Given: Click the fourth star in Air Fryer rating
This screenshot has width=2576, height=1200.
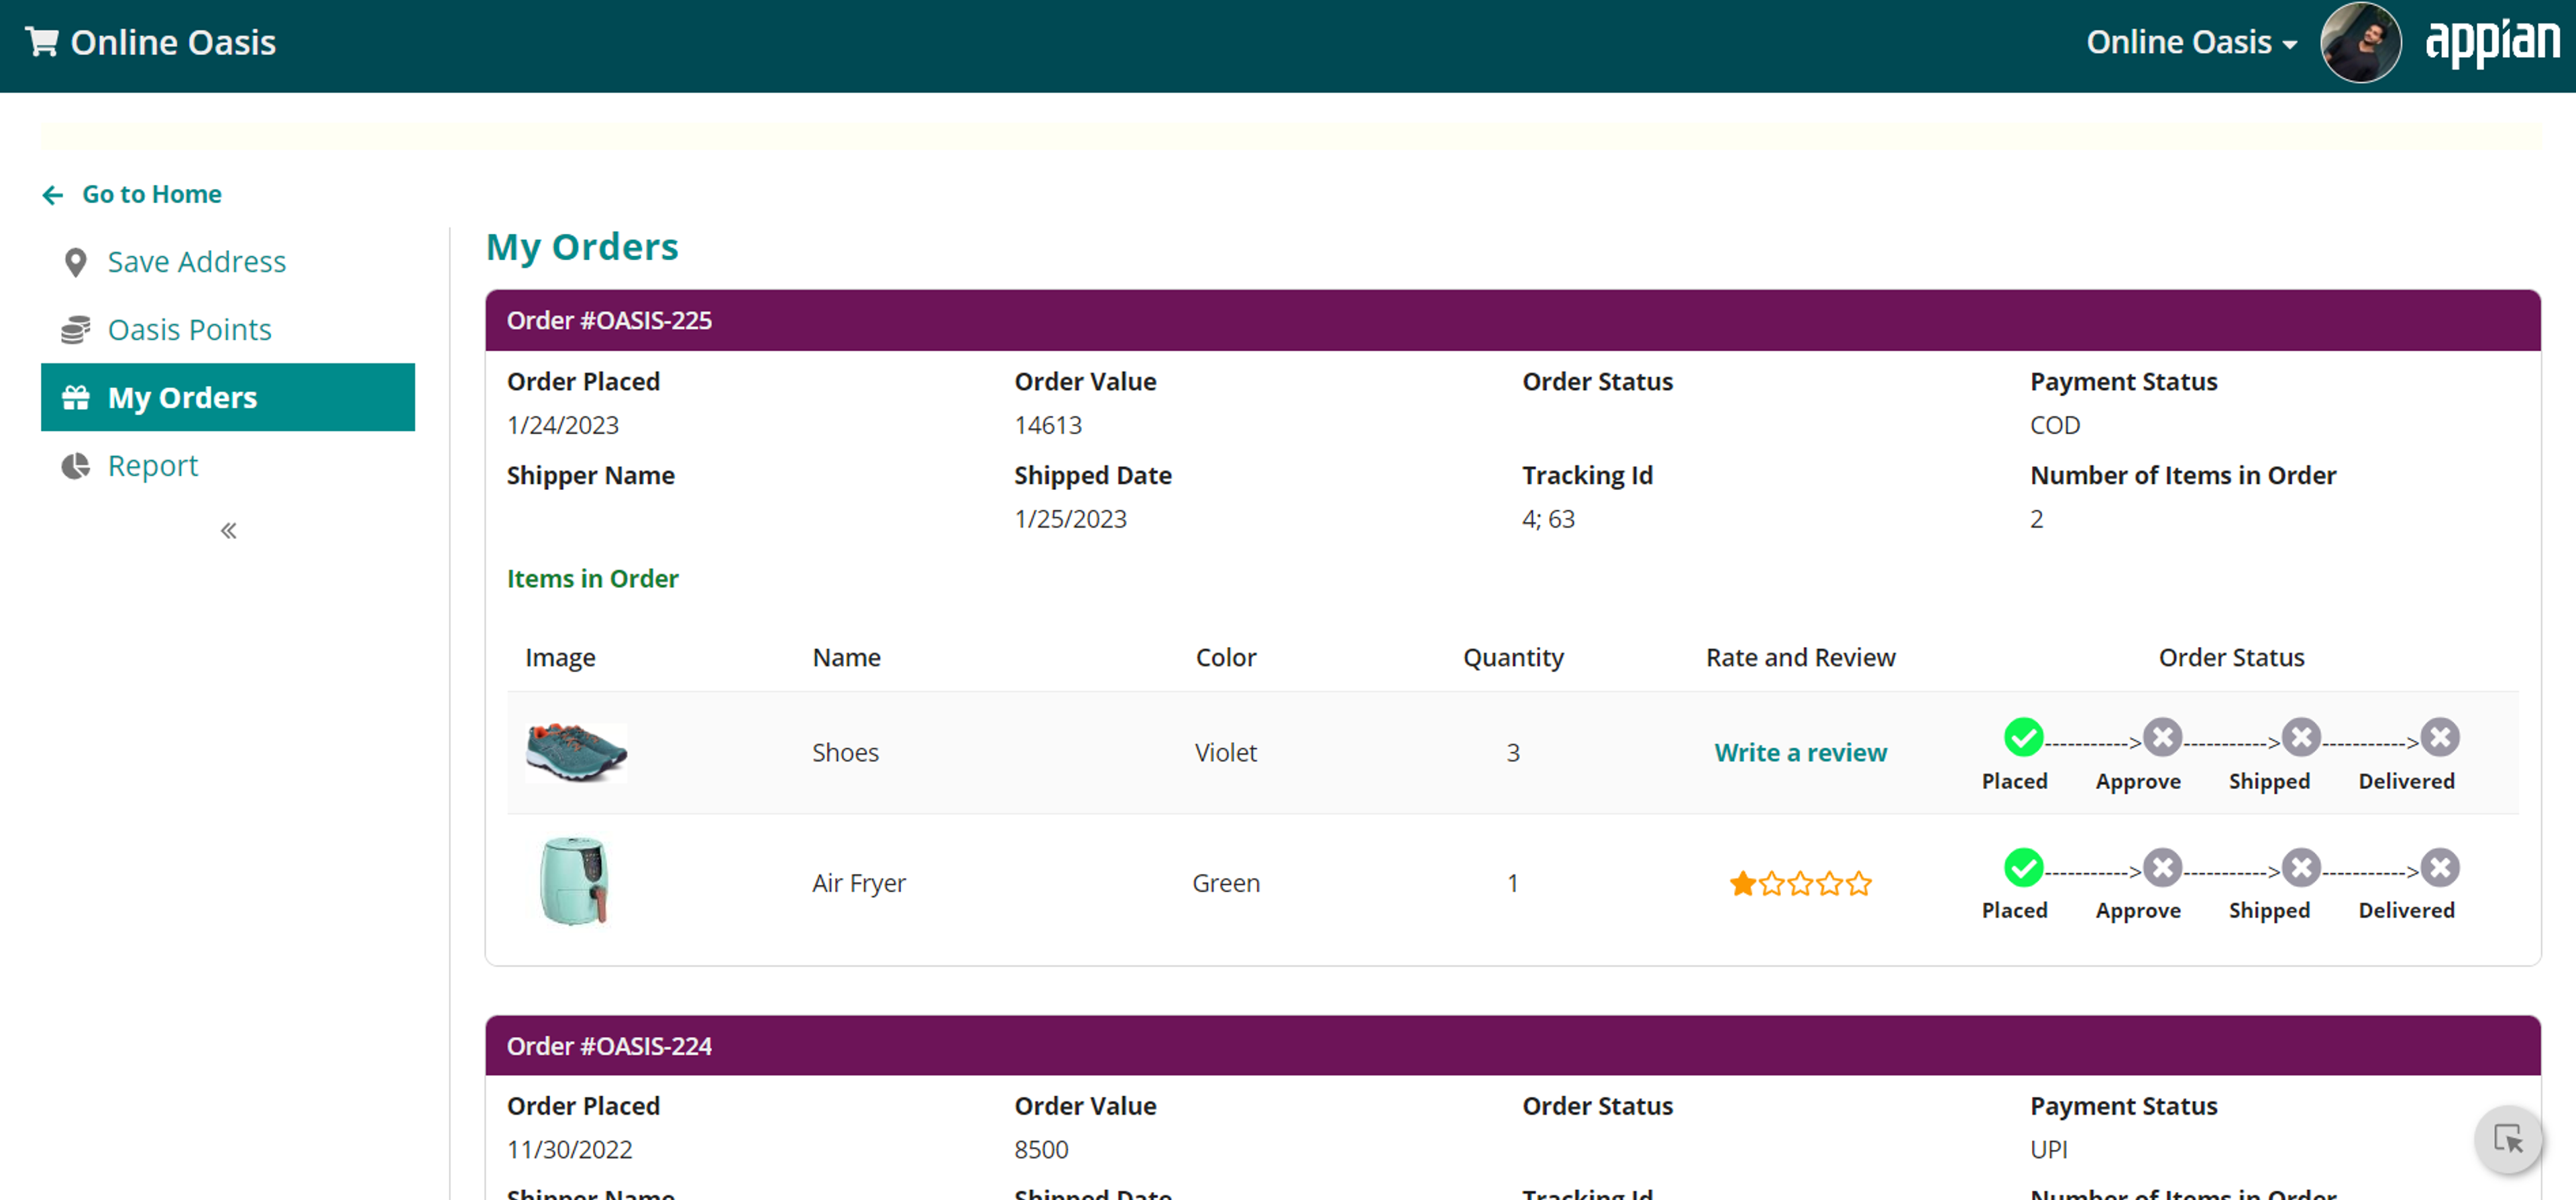Looking at the screenshot, I should [x=1830, y=884].
